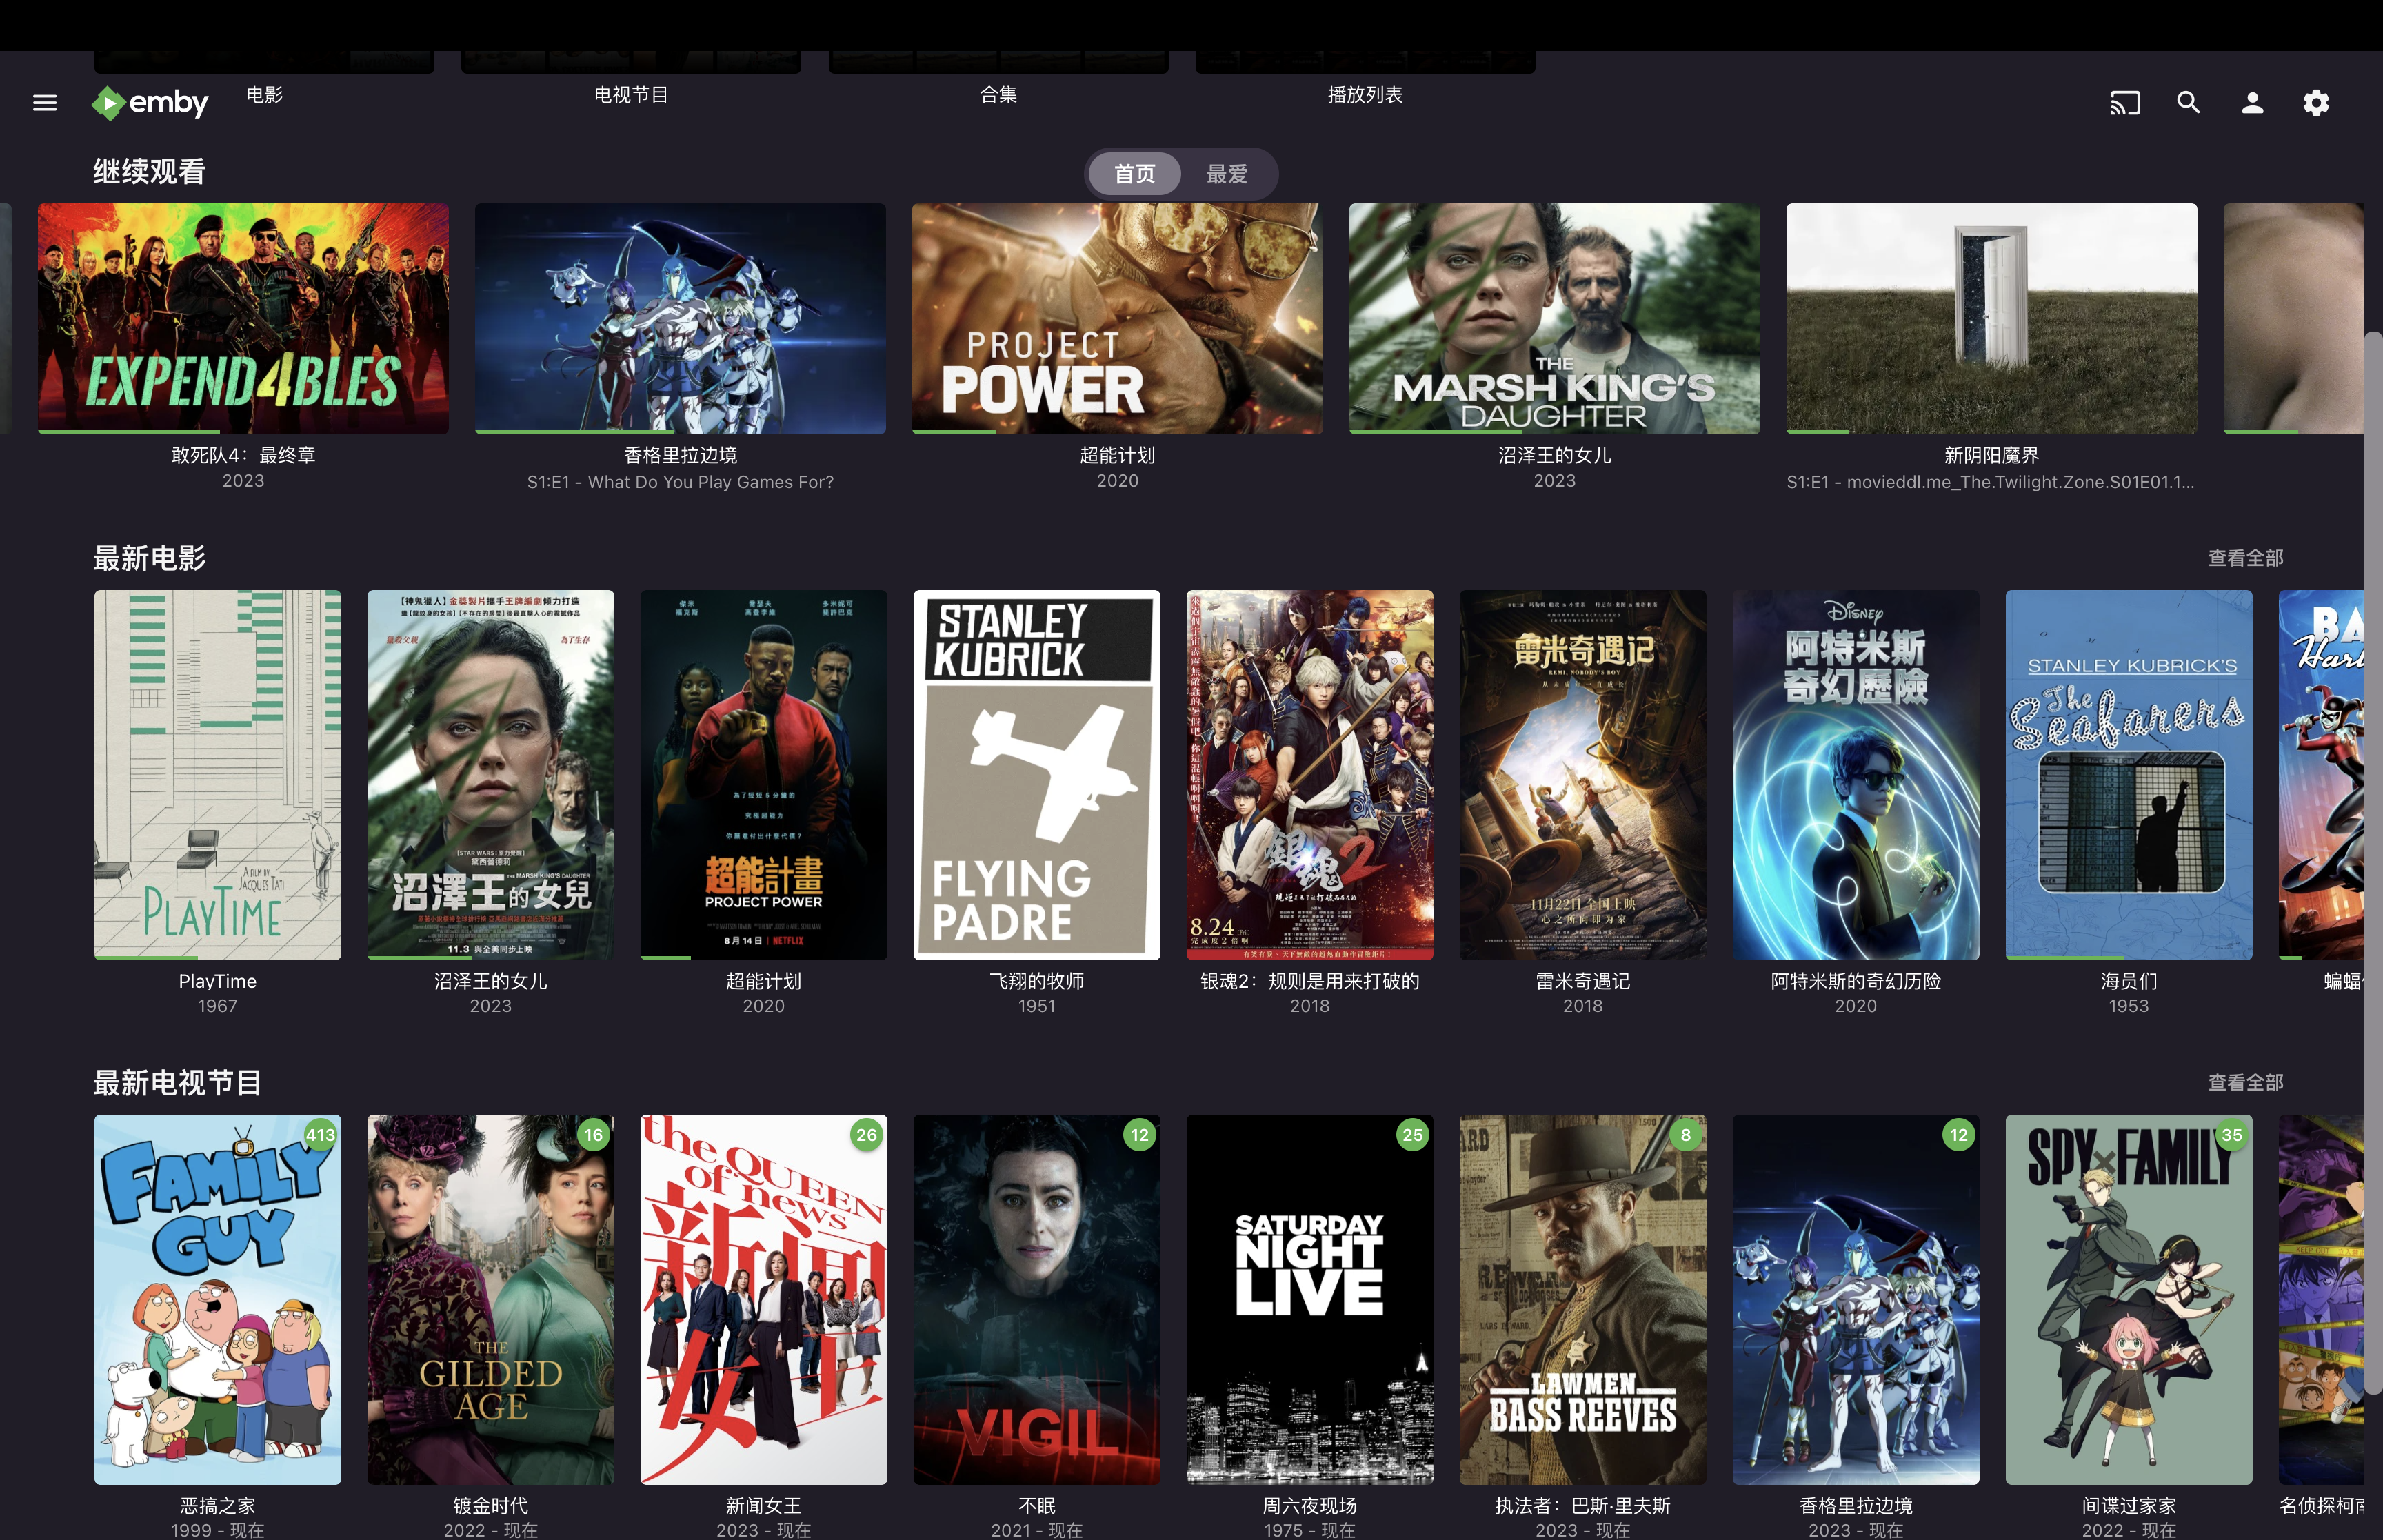
Task: Open the 最新电视节目 section heading
Action: pos(178,1083)
